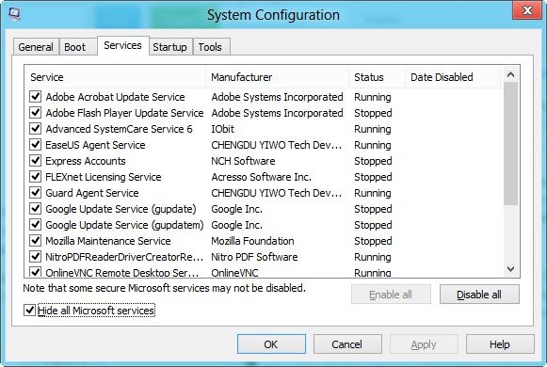Click the Disable all button
The width and height of the screenshot is (547, 367).
479,295
